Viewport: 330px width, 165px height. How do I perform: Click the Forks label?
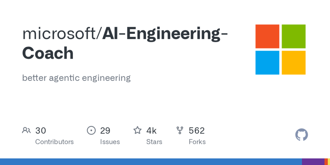click(197, 142)
